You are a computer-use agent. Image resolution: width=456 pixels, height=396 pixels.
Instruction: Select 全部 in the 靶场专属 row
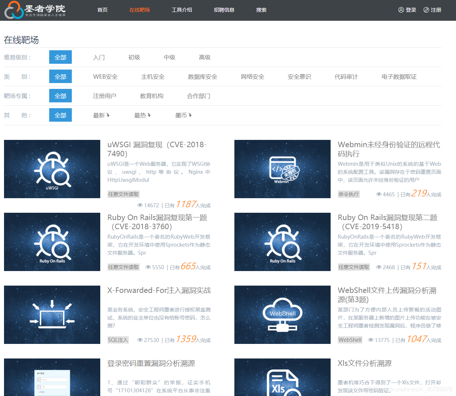coord(61,96)
